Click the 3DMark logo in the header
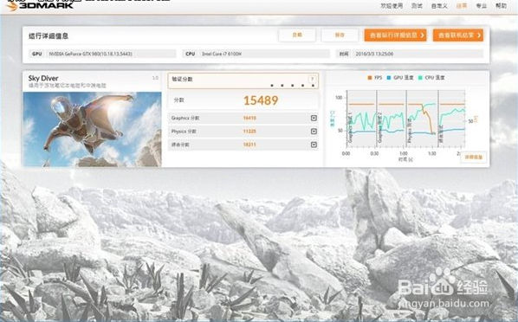Image resolution: width=518 pixels, height=322 pixels. [40, 5]
